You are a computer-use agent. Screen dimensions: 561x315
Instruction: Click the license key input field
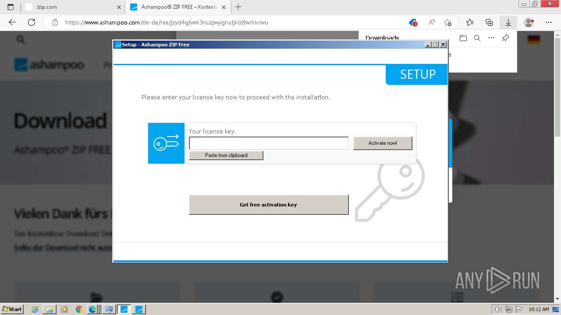(269, 143)
